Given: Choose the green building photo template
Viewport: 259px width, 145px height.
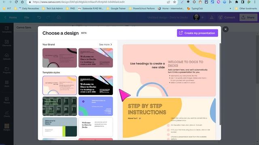Looking at the screenshot, I should pyautogui.click(x=59, y=106).
